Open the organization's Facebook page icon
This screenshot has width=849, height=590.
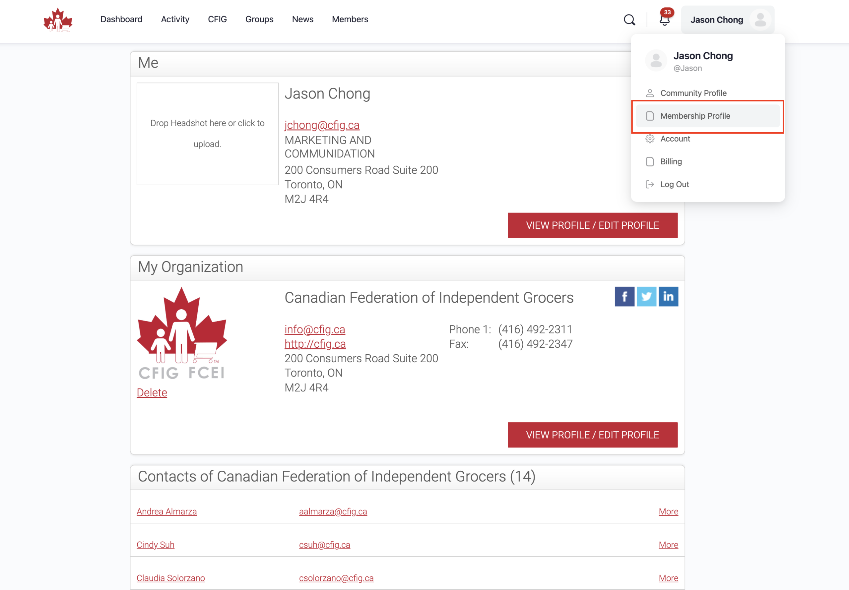click(624, 296)
